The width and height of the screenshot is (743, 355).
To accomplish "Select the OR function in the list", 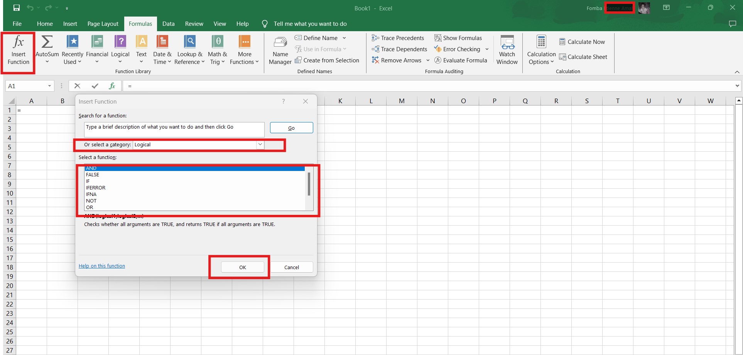I will (x=194, y=207).
